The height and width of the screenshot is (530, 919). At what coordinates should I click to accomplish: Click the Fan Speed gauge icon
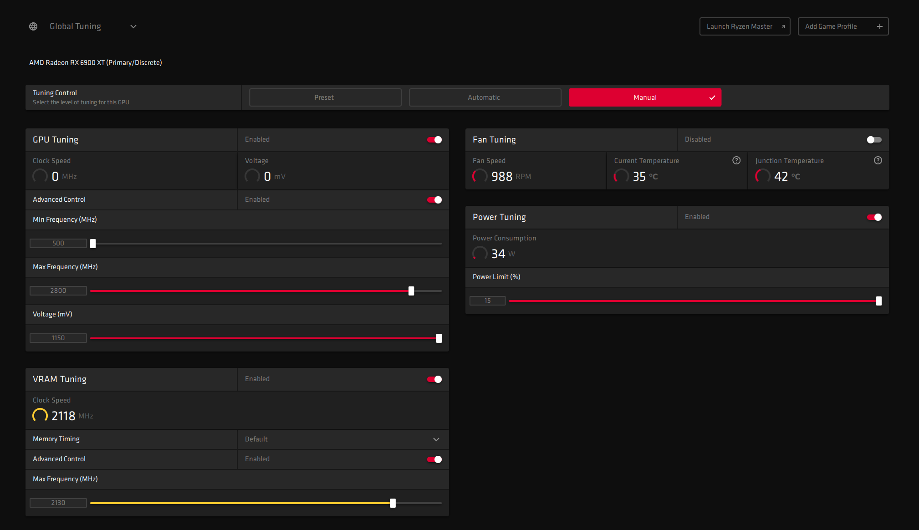(x=480, y=176)
